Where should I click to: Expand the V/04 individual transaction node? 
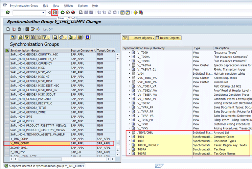tap(130, 73)
